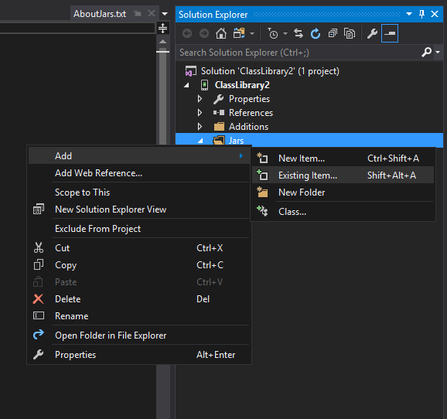The height and width of the screenshot is (419, 447).
Task: Toggle auto-hide pin of Solution Explorer
Action: coord(422,14)
